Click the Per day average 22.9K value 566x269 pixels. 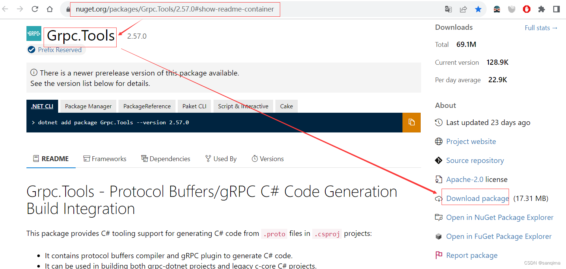click(497, 80)
